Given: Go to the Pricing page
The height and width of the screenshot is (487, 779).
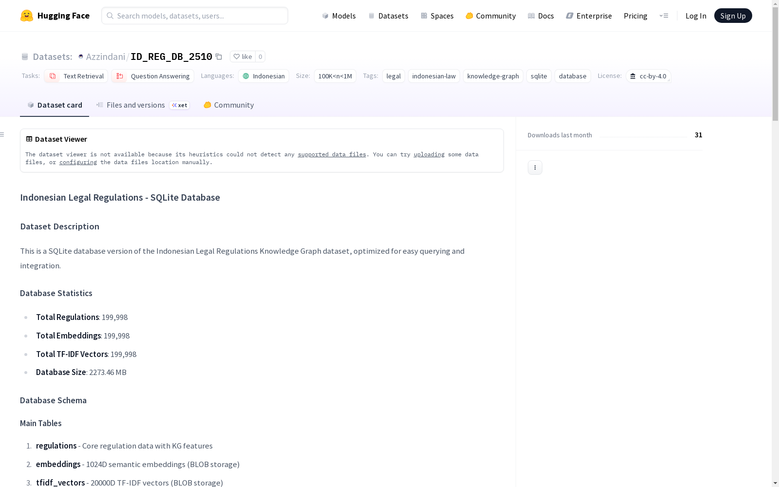Looking at the screenshot, I should coord(635,16).
